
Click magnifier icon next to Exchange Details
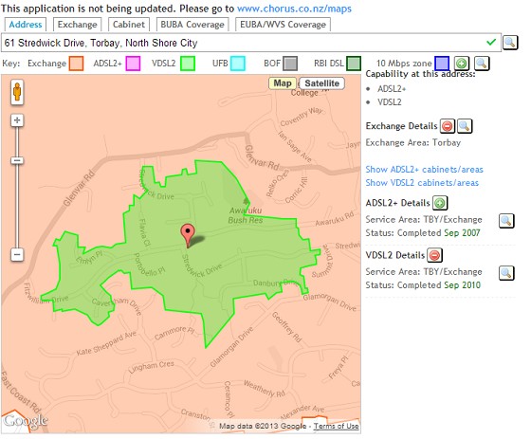tap(465, 126)
